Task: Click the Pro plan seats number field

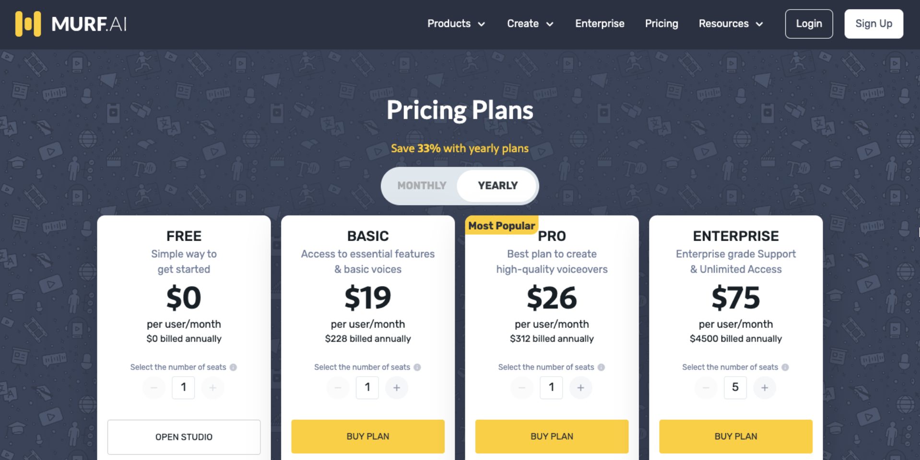Action: coord(551,388)
